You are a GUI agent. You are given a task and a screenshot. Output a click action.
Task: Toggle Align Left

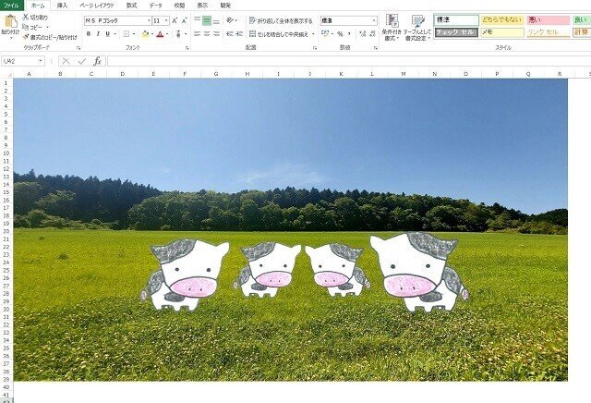coord(197,34)
